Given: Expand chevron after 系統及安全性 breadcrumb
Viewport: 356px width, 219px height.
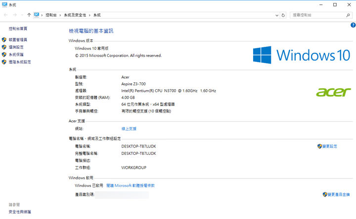Looking at the screenshot, I should click(x=89, y=15).
